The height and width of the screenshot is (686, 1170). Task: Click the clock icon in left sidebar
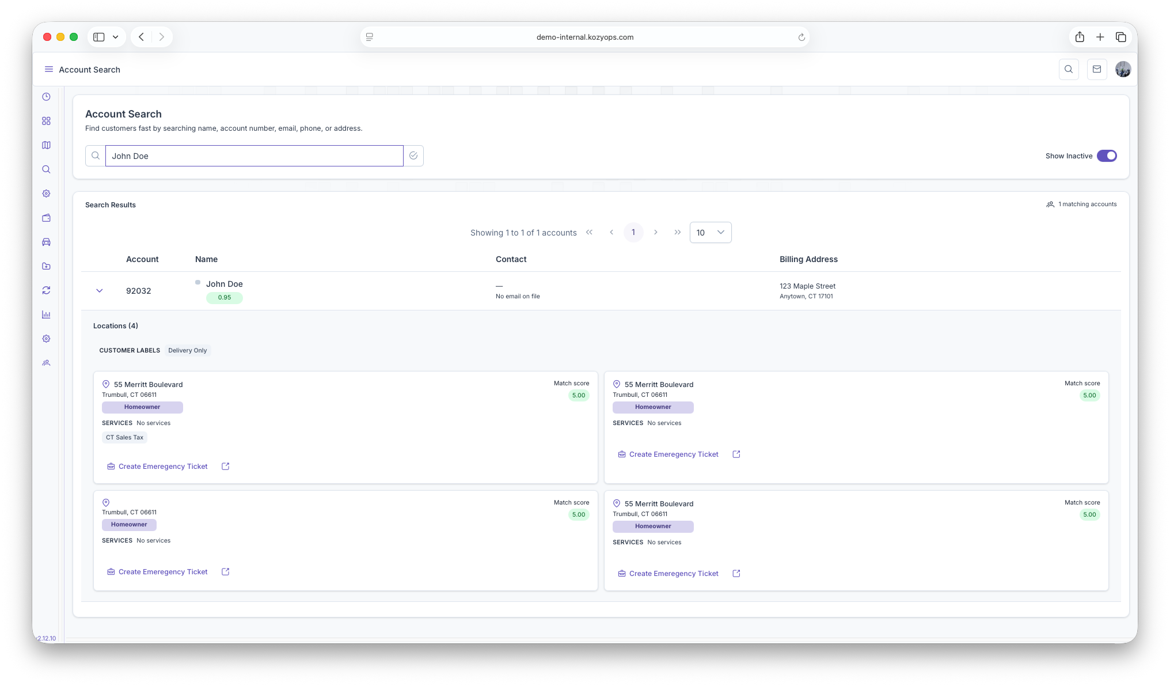46,97
